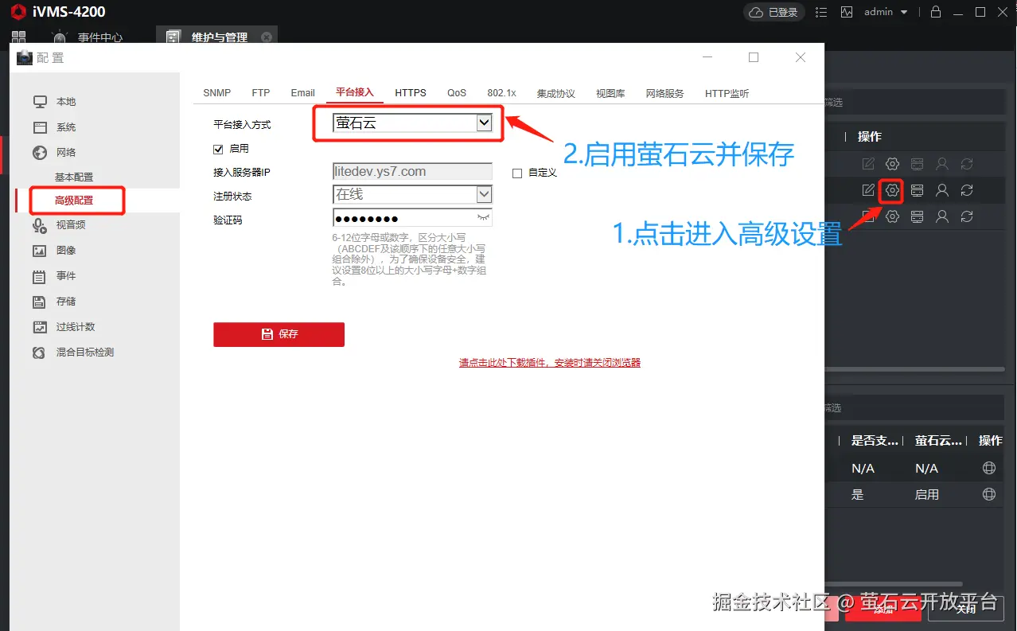Select 事件 in the sidebar
The width and height of the screenshot is (1017, 631).
66,276
